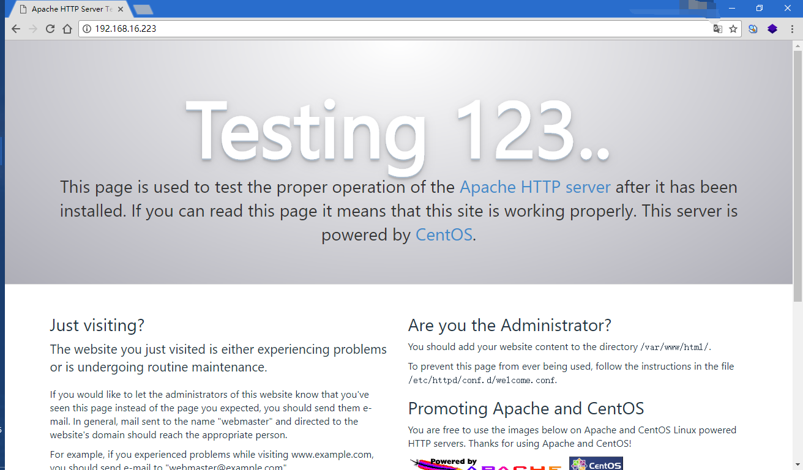This screenshot has height=470, width=803.
Task: Go forward to the next page
Action: (33, 29)
